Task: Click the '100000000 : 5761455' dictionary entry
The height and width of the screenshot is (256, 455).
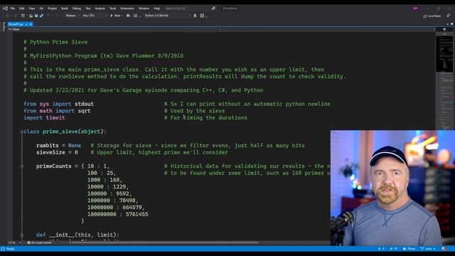Action: [118, 215]
